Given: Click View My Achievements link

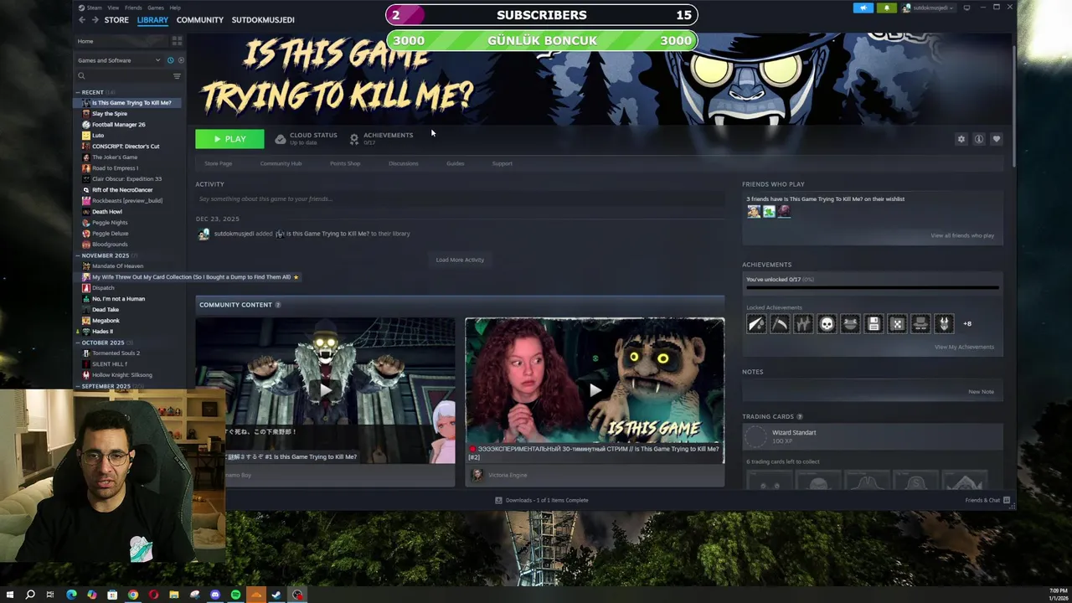Looking at the screenshot, I should [964, 347].
